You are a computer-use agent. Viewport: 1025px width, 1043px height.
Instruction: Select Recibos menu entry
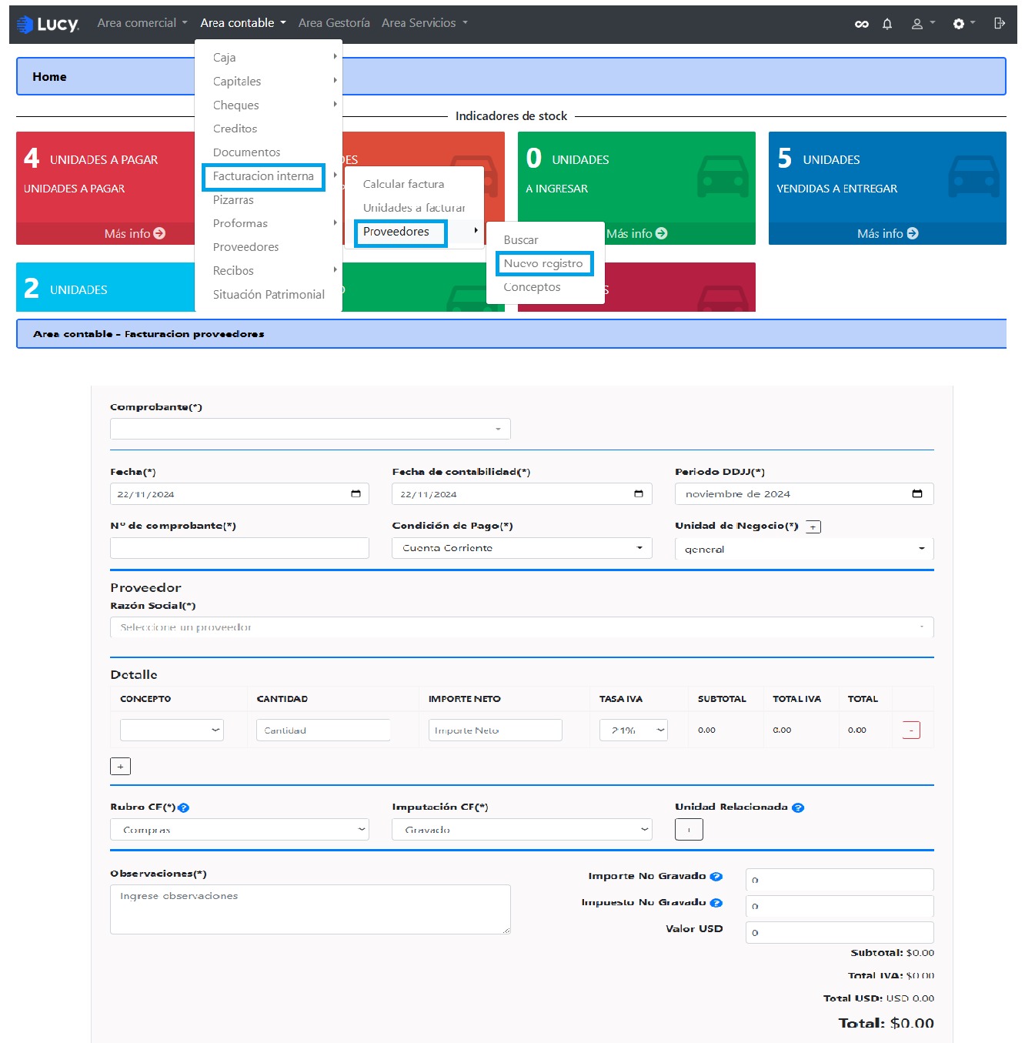coord(269,271)
